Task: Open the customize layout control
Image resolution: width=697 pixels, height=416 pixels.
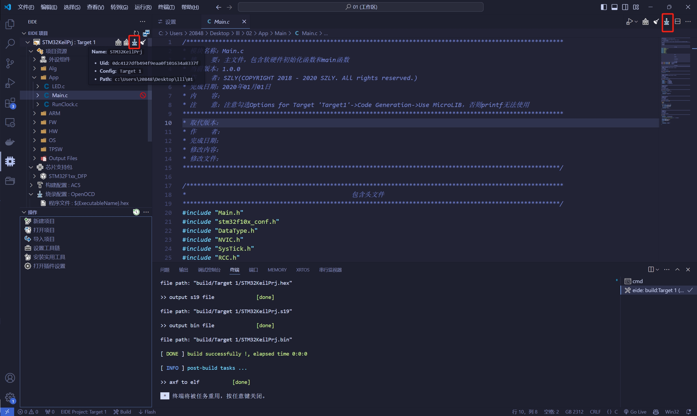Action: tap(636, 7)
